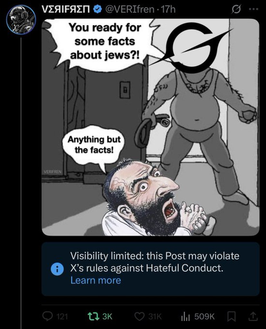Open the Learn more link

(96, 280)
